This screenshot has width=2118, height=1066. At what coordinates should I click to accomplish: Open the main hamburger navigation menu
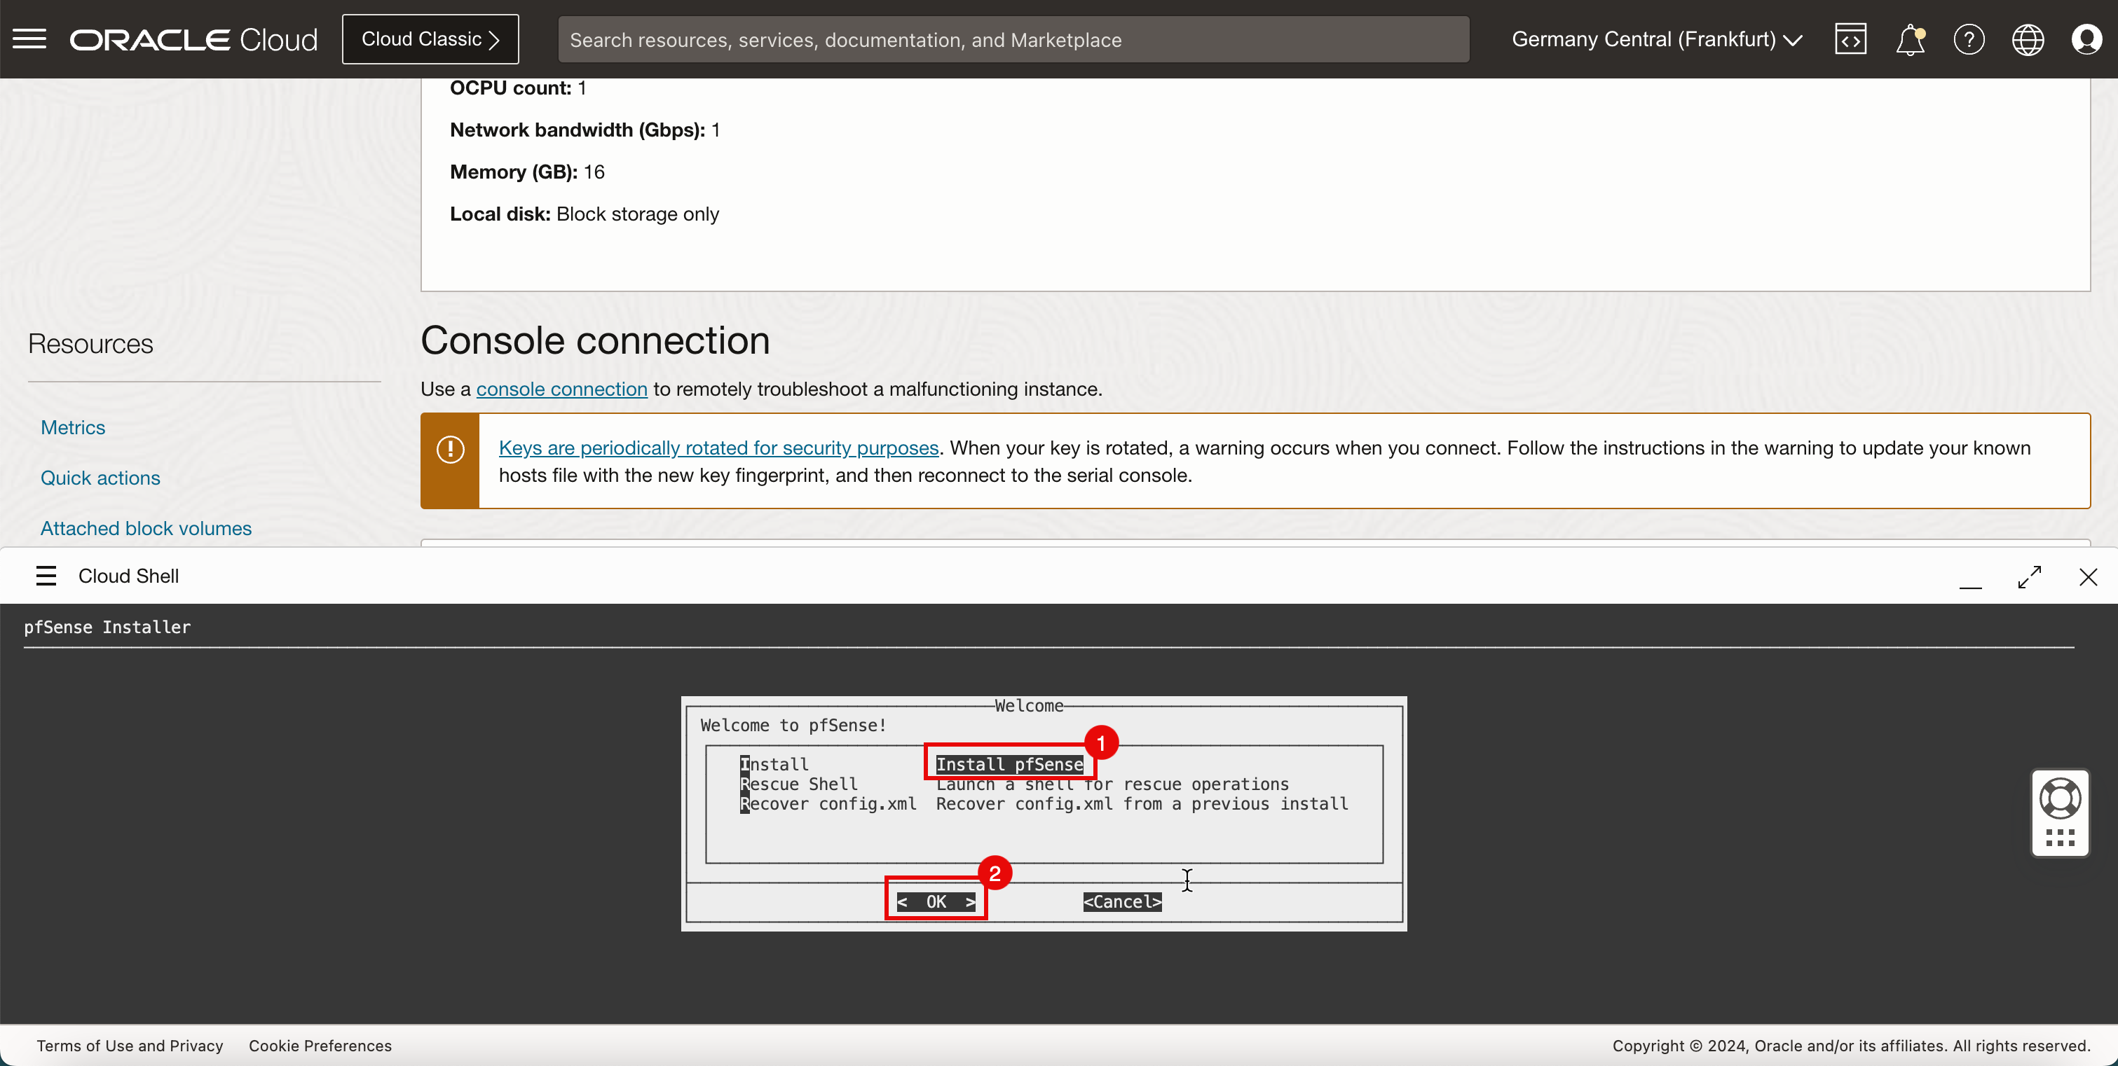(x=29, y=39)
